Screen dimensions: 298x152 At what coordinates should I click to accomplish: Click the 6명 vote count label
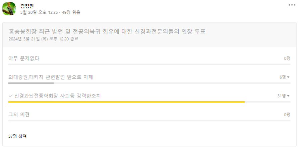tap(283, 77)
